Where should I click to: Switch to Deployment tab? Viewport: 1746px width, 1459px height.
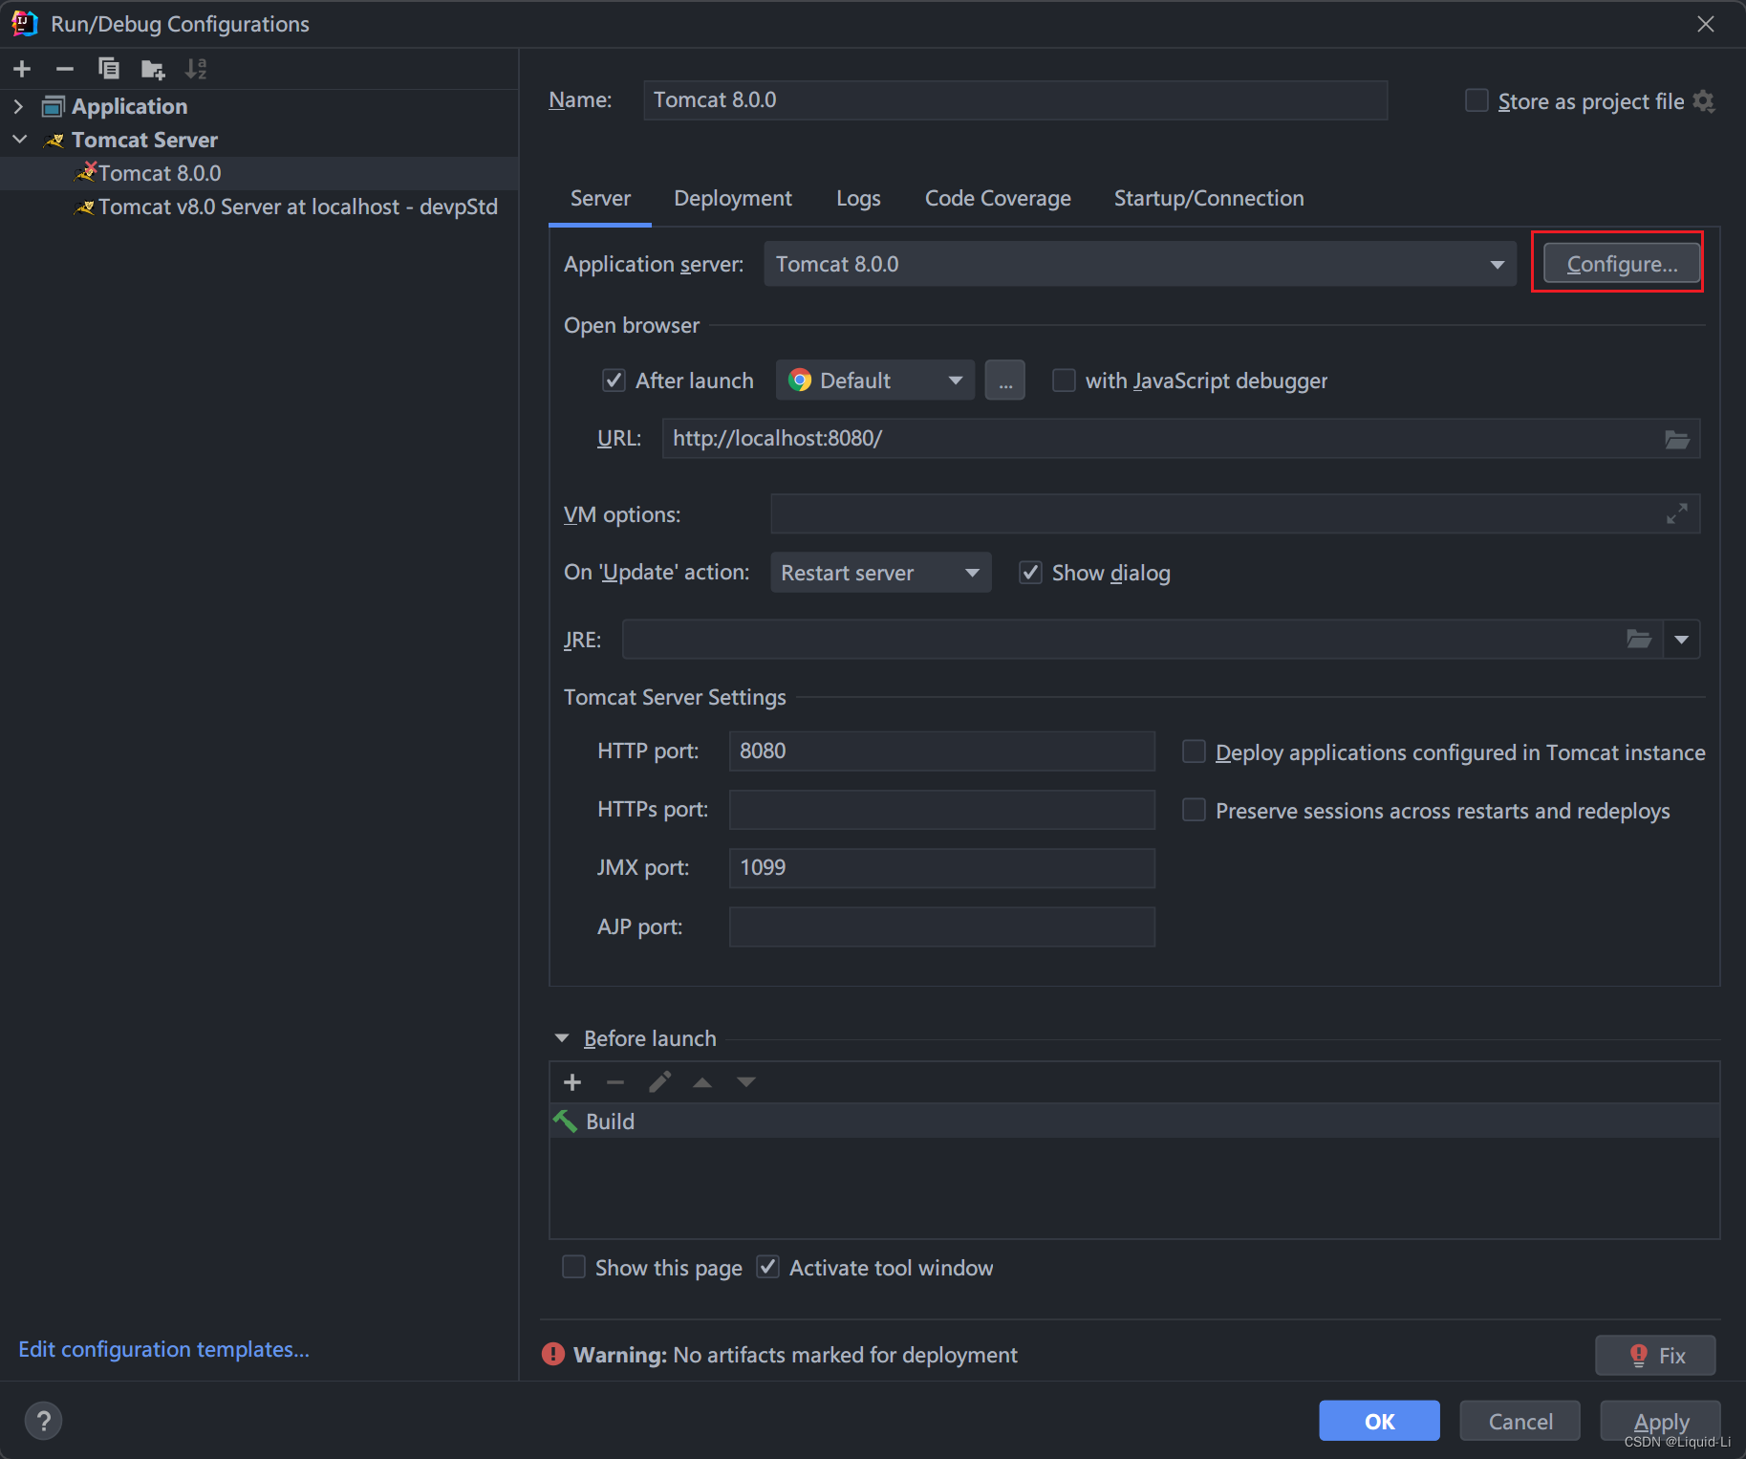(733, 198)
